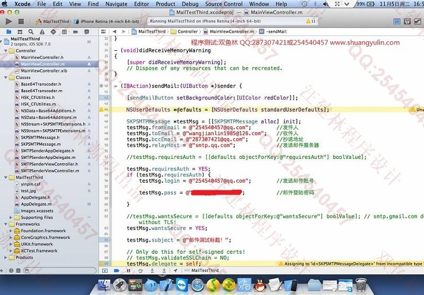
Task: Open QQ penguin app in Dock
Action: tap(260, 285)
